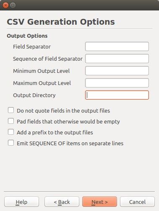Toggle 'Emit SEQUENCE OF items on separate lines'
This screenshot has height=211, width=159.
11,143
